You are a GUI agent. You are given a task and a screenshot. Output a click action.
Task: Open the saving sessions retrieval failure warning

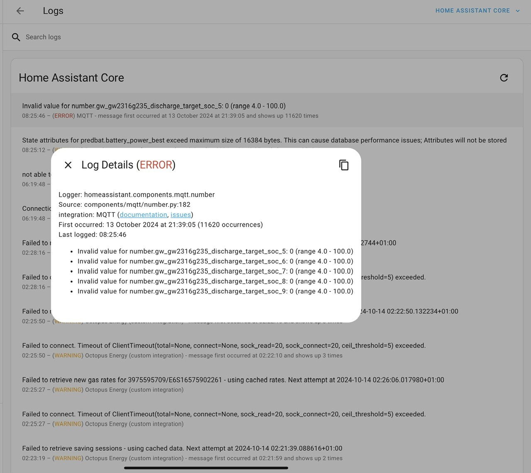[267, 453]
